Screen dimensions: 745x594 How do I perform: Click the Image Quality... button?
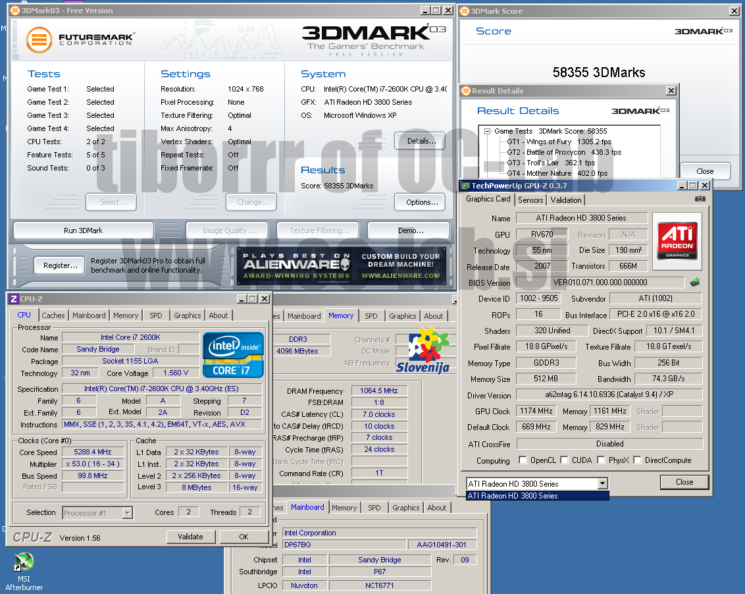[228, 230]
